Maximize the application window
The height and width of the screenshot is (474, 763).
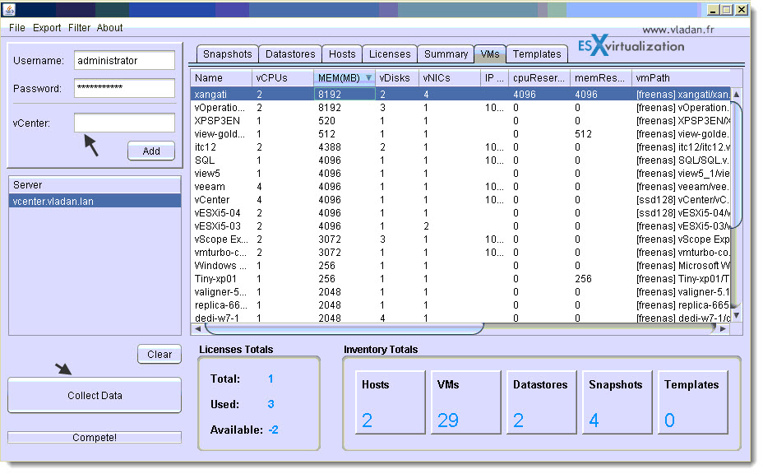point(727,10)
